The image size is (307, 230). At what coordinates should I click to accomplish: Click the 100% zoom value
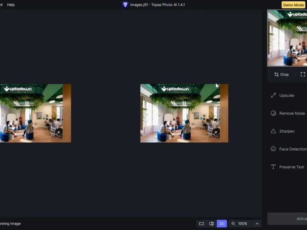(x=243, y=223)
